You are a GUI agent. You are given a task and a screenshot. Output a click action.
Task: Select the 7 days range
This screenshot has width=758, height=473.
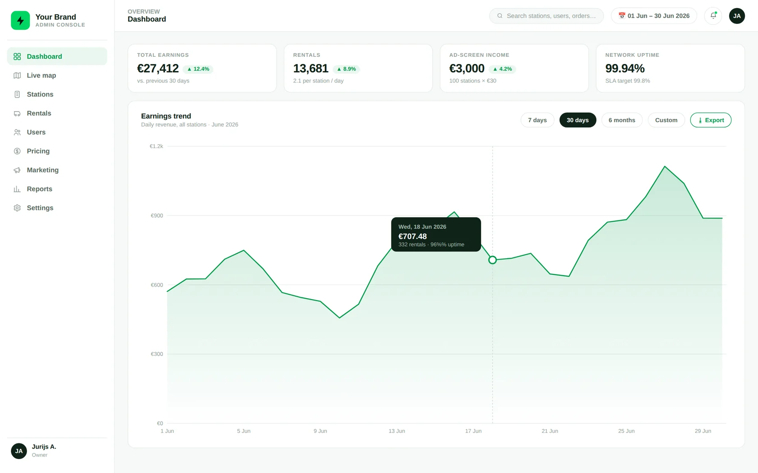click(537, 120)
